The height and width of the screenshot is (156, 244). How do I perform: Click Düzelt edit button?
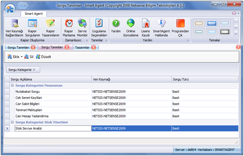(x=44, y=57)
